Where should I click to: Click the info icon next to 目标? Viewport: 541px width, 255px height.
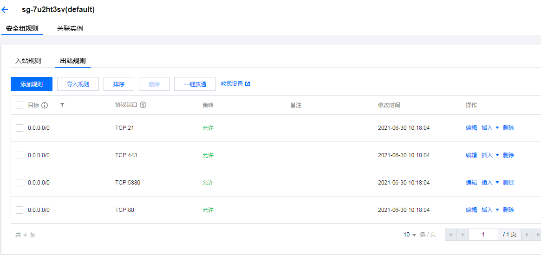pos(45,105)
